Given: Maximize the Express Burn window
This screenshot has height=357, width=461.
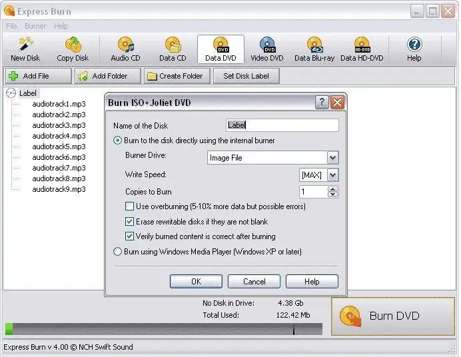Looking at the screenshot, I should coord(432,11).
